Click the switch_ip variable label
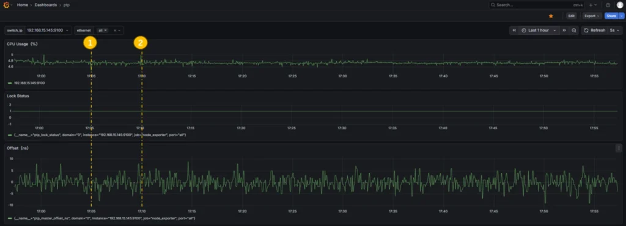 tap(15, 30)
